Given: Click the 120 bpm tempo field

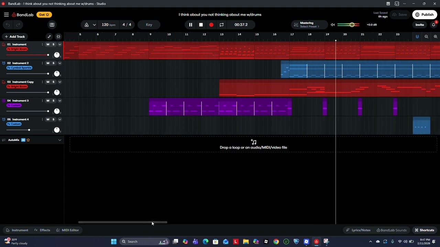Looking at the screenshot, I should [x=108, y=25].
